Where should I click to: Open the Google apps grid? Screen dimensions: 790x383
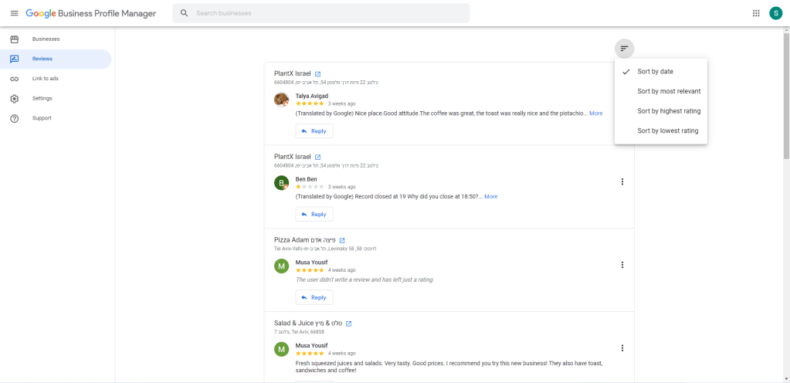(x=755, y=13)
